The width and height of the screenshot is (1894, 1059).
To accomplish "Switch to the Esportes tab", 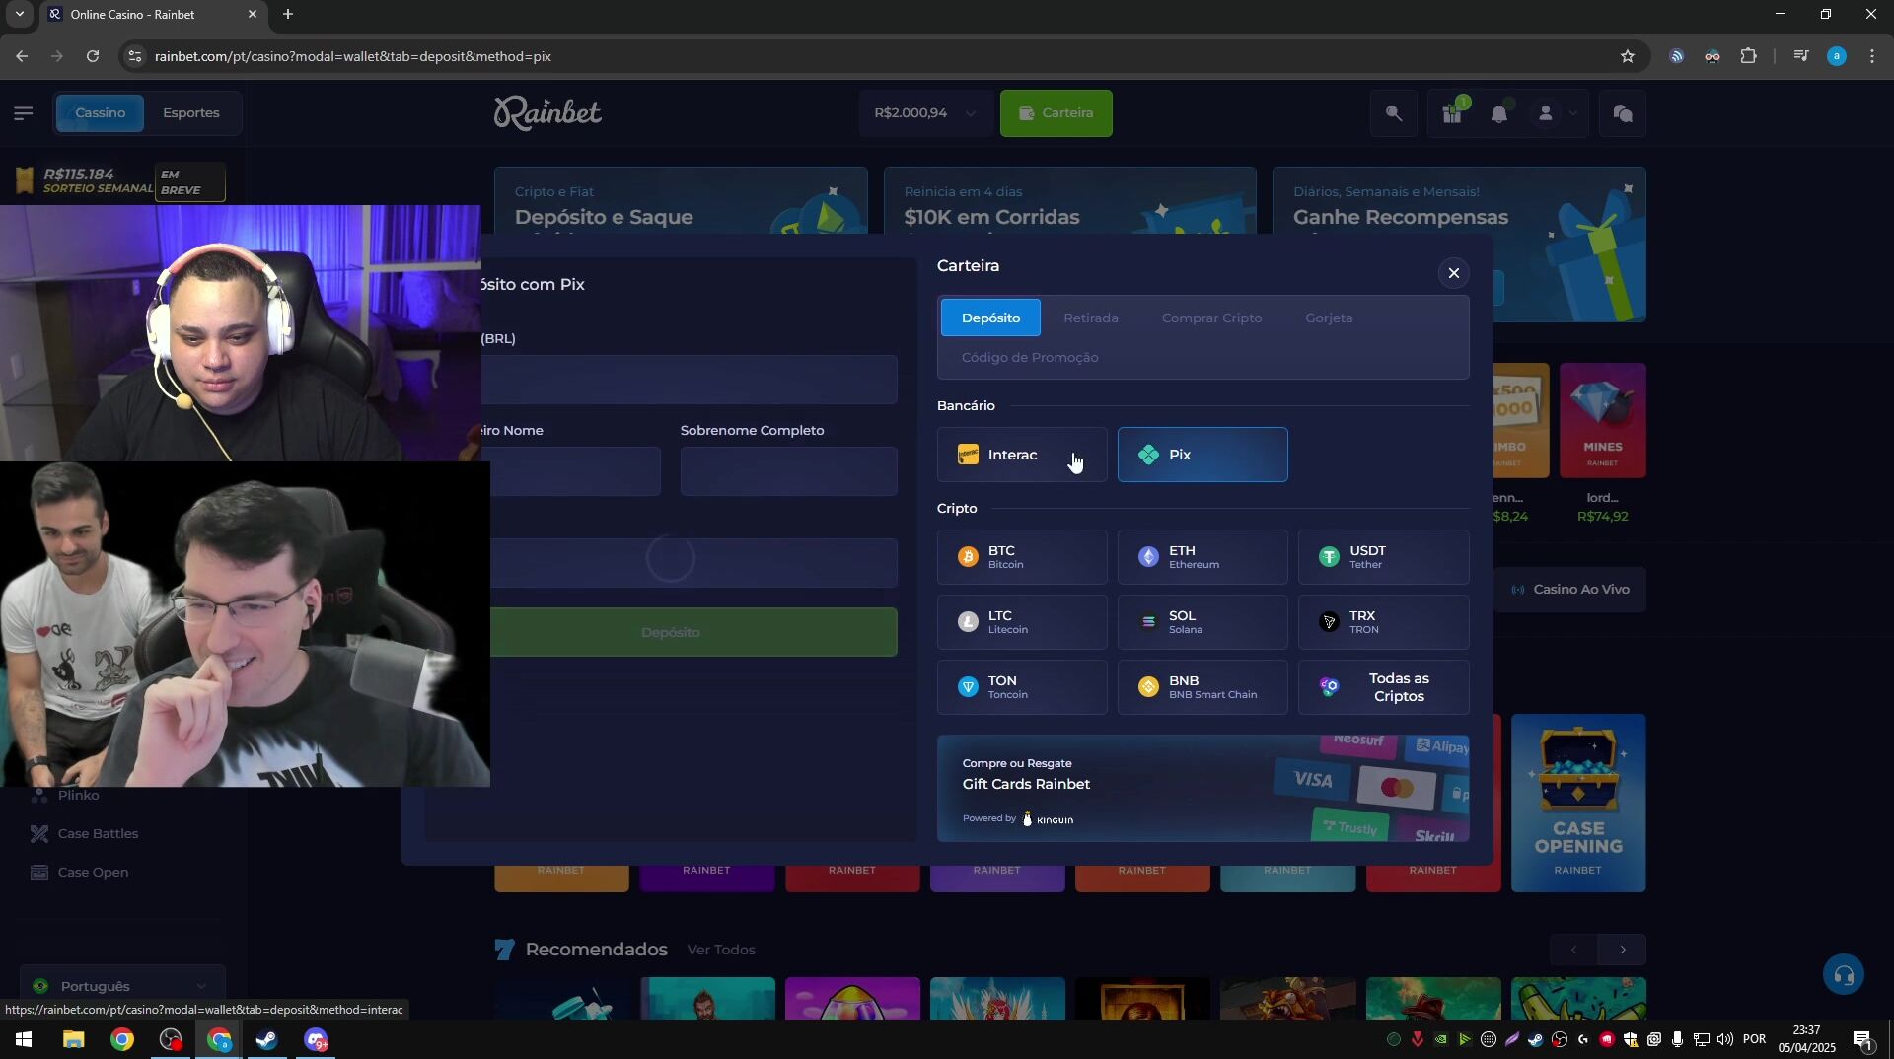I will pos(191,113).
